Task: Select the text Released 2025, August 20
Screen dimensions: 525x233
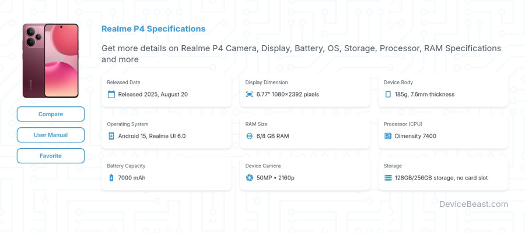Action: click(153, 94)
